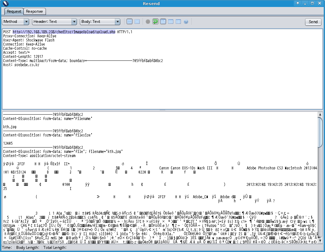Image resolution: width=325 pixels, height=252 pixels.
Task: Click the Content-Length: 12917 header line
Action: (23, 57)
